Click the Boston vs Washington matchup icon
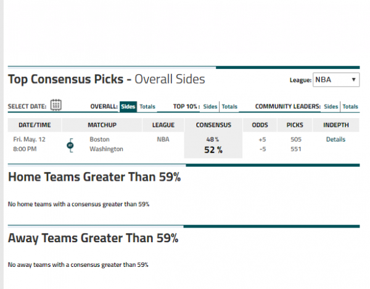 pyautogui.click(x=70, y=146)
